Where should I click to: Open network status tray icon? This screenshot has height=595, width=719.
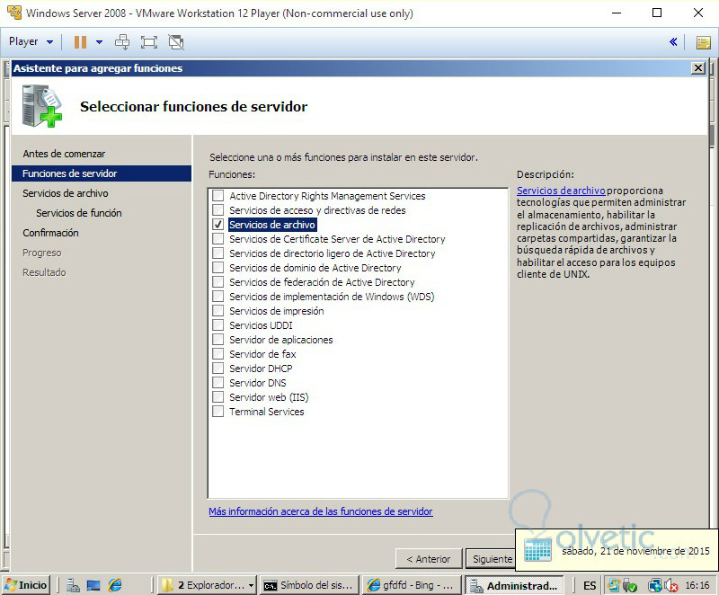[x=655, y=585]
